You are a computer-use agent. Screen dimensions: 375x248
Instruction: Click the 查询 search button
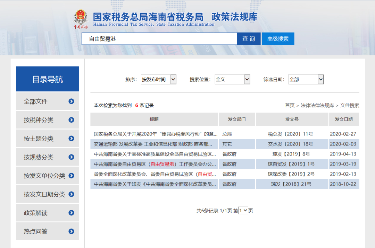point(249,39)
